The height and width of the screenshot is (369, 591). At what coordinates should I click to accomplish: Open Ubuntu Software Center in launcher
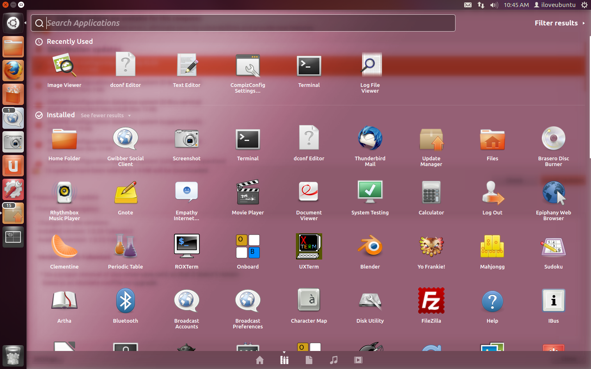point(13,94)
